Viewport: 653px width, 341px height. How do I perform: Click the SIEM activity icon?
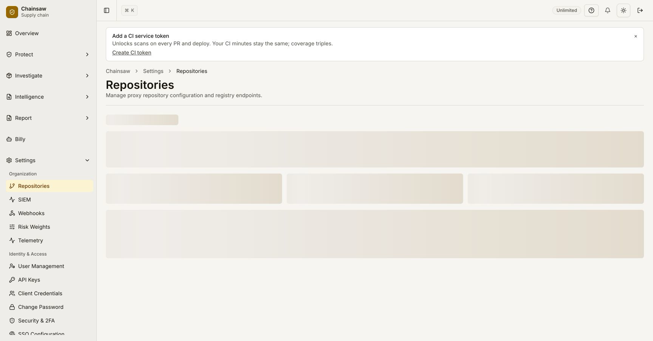[12, 200]
